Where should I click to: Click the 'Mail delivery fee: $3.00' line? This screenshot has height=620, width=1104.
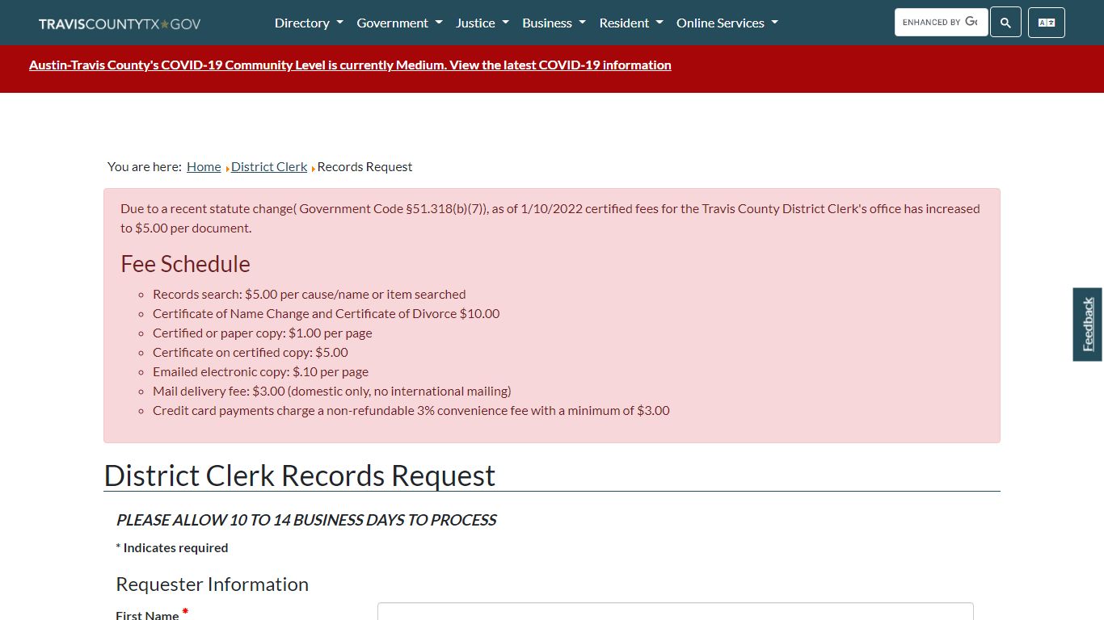pyautogui.click(x=331, y=391)
